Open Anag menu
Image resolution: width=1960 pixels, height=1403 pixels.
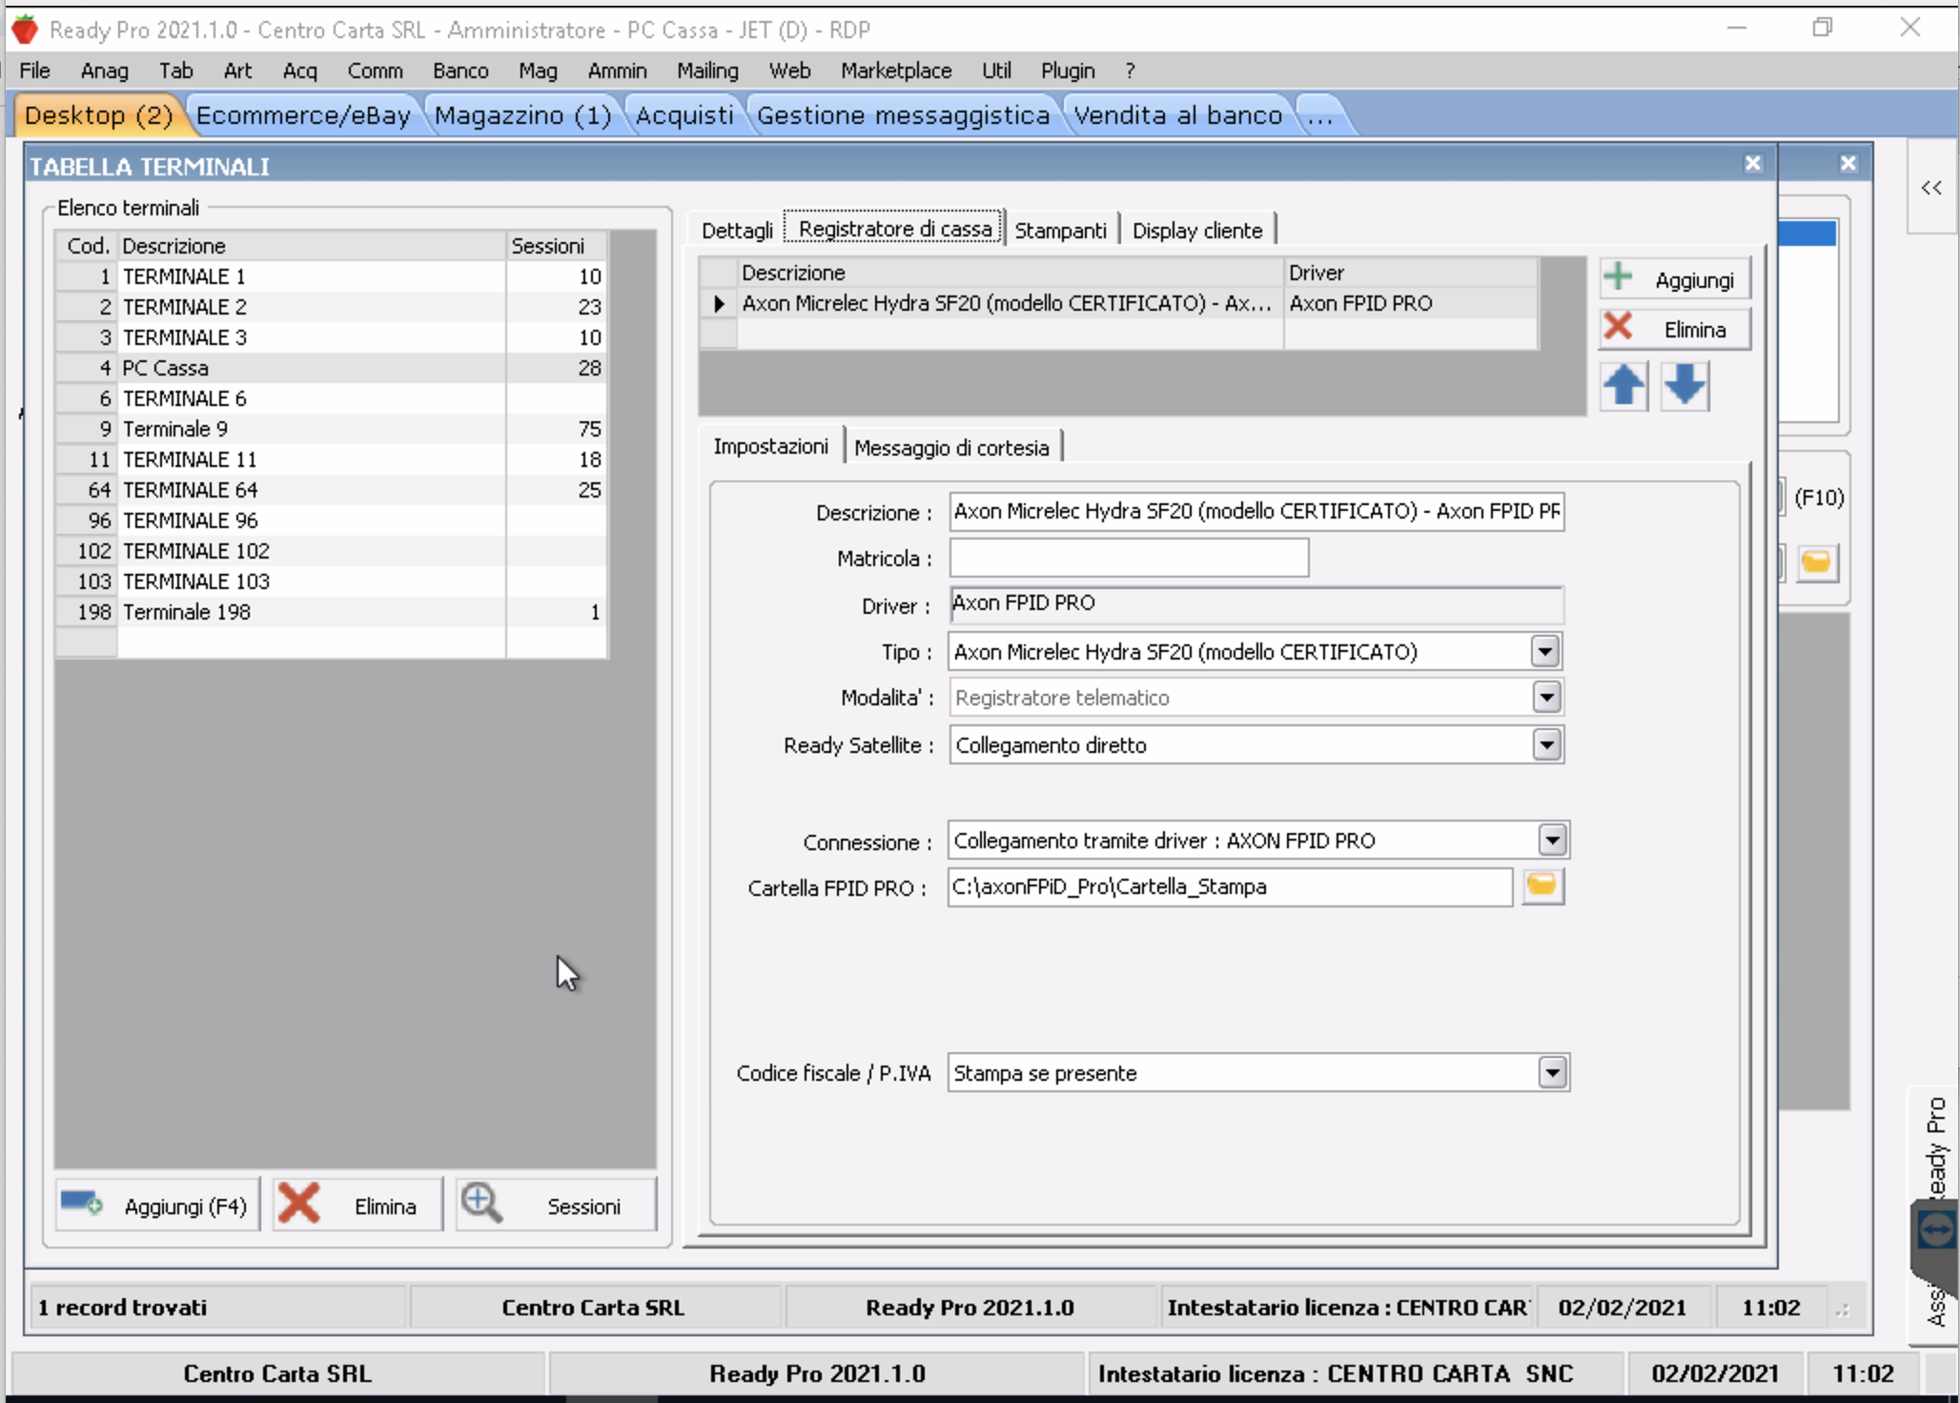(x=104, y=71)
